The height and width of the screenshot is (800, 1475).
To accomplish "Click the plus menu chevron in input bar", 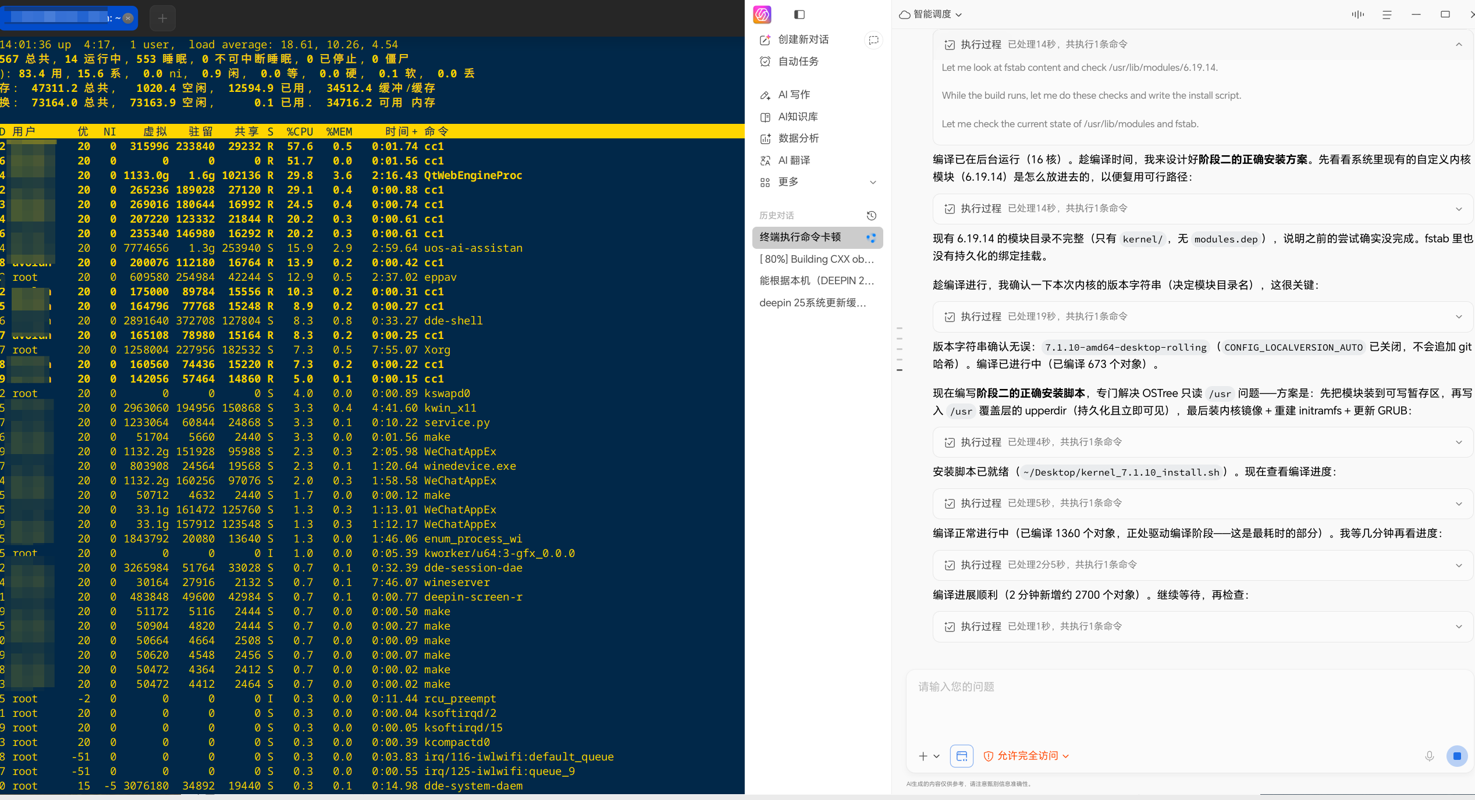I will coord(936,756).
